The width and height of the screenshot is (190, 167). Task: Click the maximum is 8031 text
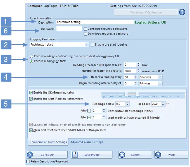click(153, 71)
